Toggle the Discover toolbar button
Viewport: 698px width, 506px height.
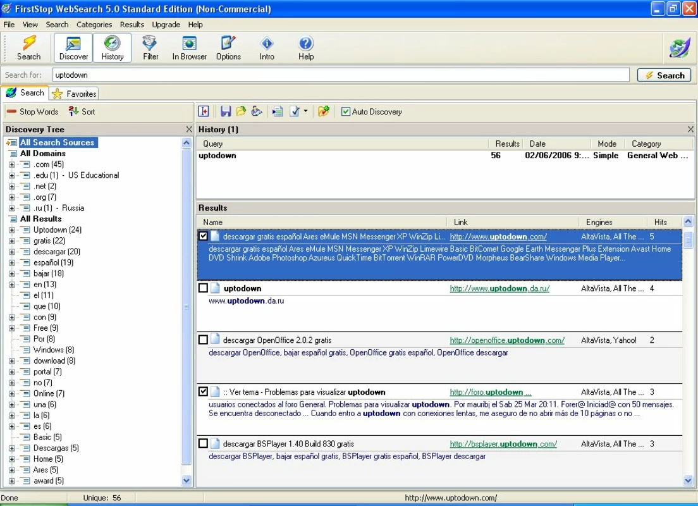[x=73, y=47]
